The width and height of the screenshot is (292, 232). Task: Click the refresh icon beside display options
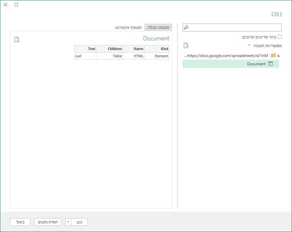(x=186, y=46)
